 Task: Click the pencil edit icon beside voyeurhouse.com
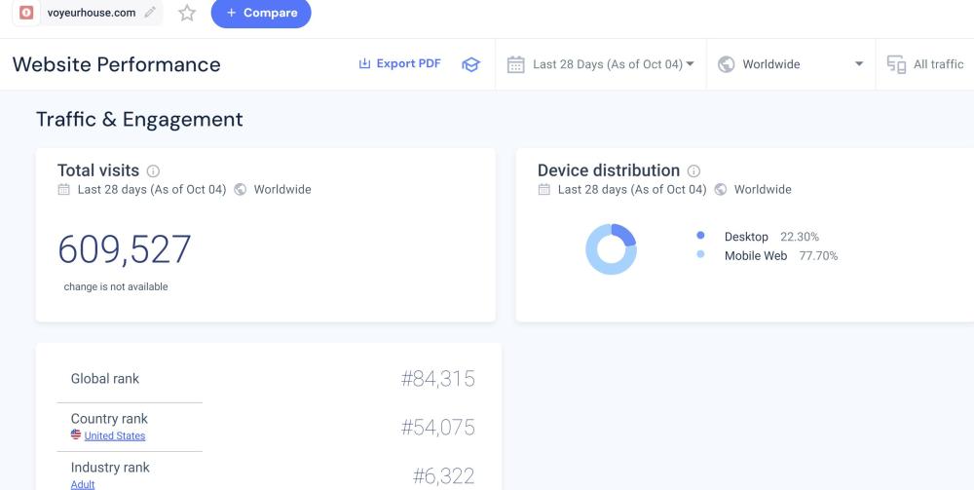pyautogui.click(x=149, y=13)
